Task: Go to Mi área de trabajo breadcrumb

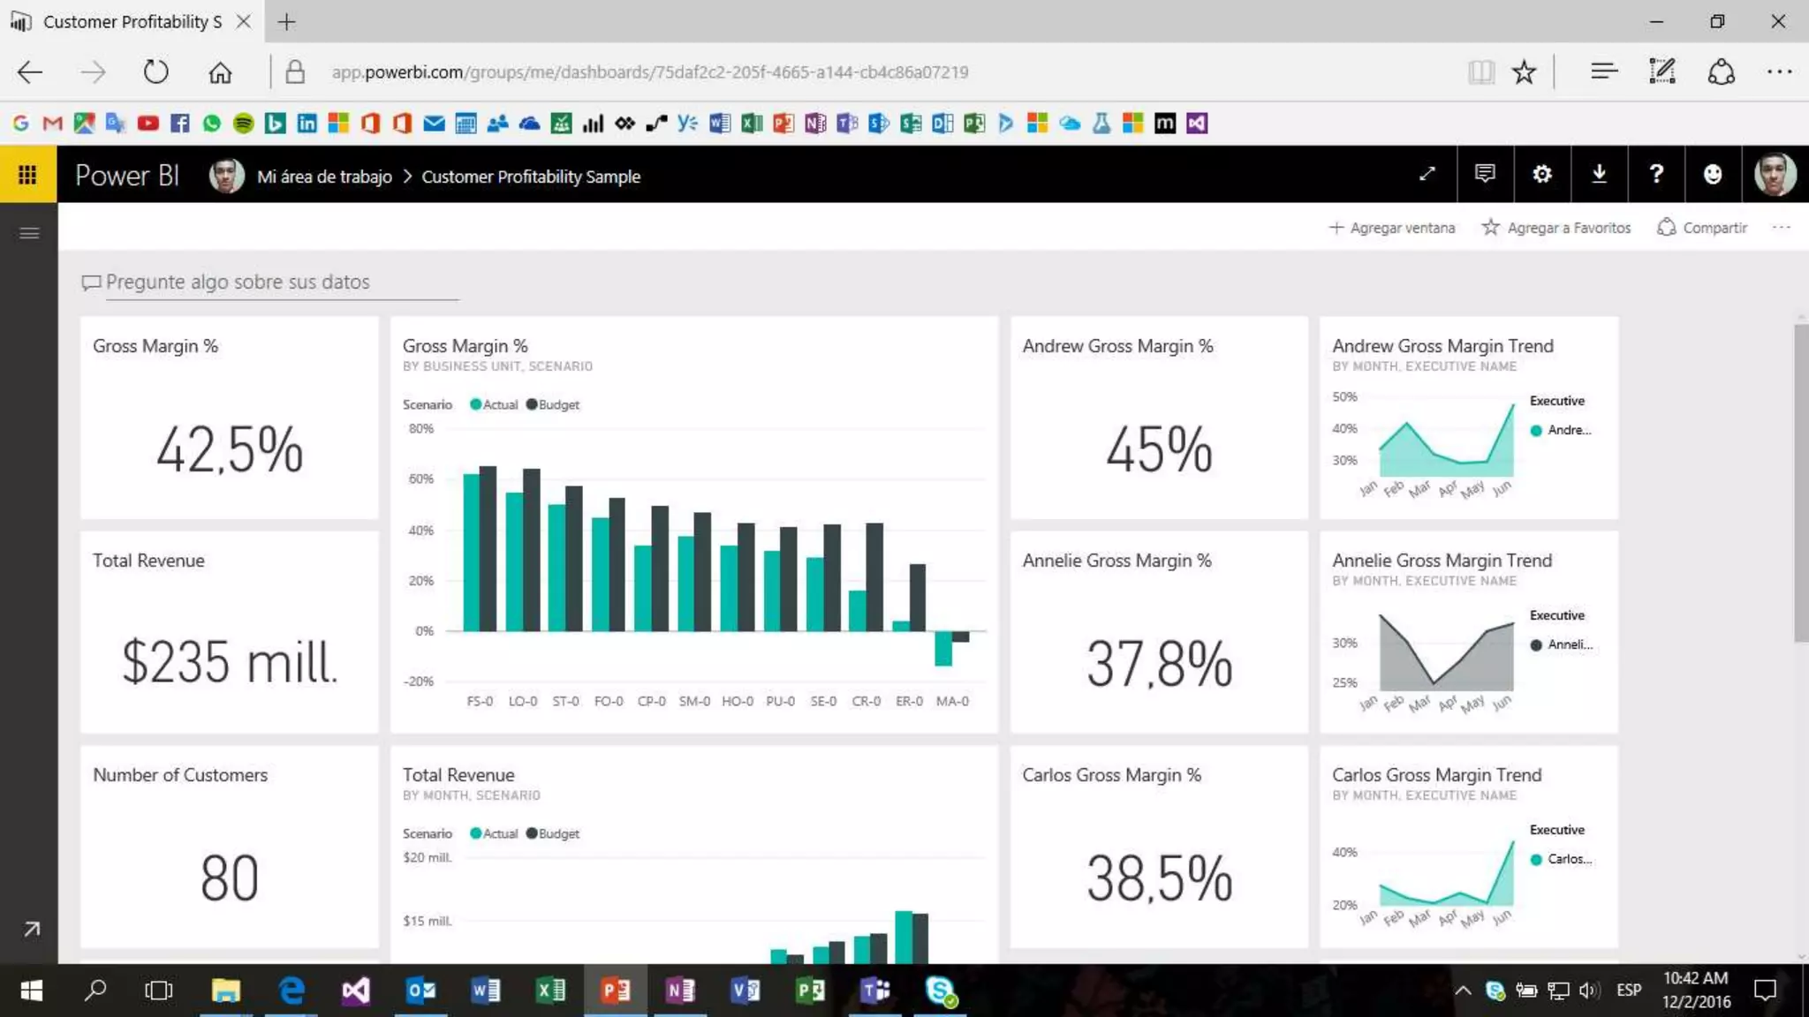Action: (324, 177)
